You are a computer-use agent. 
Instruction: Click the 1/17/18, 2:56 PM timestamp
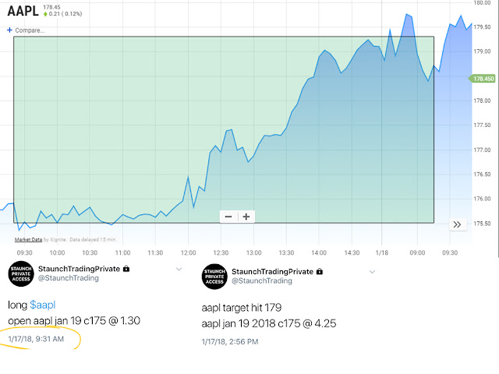coord(230,342)
